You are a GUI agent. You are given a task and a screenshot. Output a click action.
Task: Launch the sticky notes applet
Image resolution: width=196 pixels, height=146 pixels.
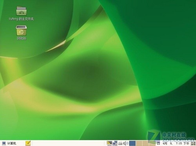coord(28,143)
